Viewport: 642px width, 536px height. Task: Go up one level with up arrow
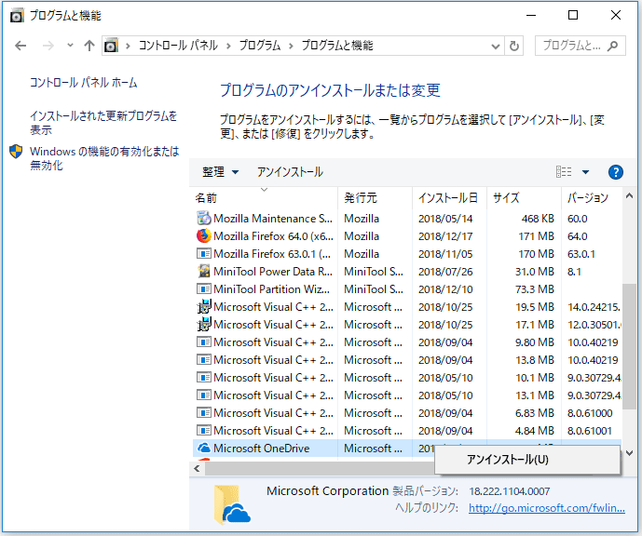pyautogui.click(x=89, y=46)
